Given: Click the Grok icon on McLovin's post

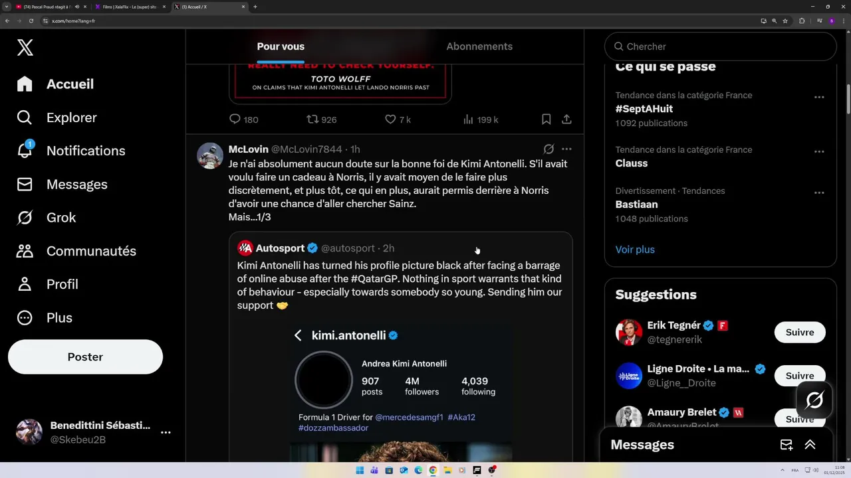Looking at the screenshot, I should point(548,149).
